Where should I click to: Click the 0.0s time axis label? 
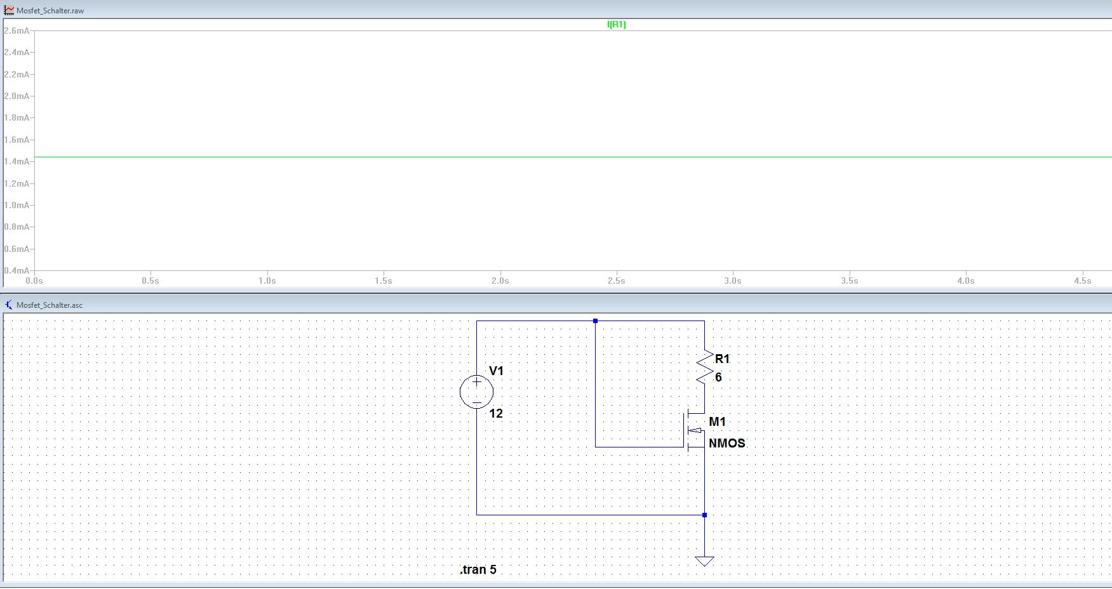pyautogui.click(x=34, y=281)
